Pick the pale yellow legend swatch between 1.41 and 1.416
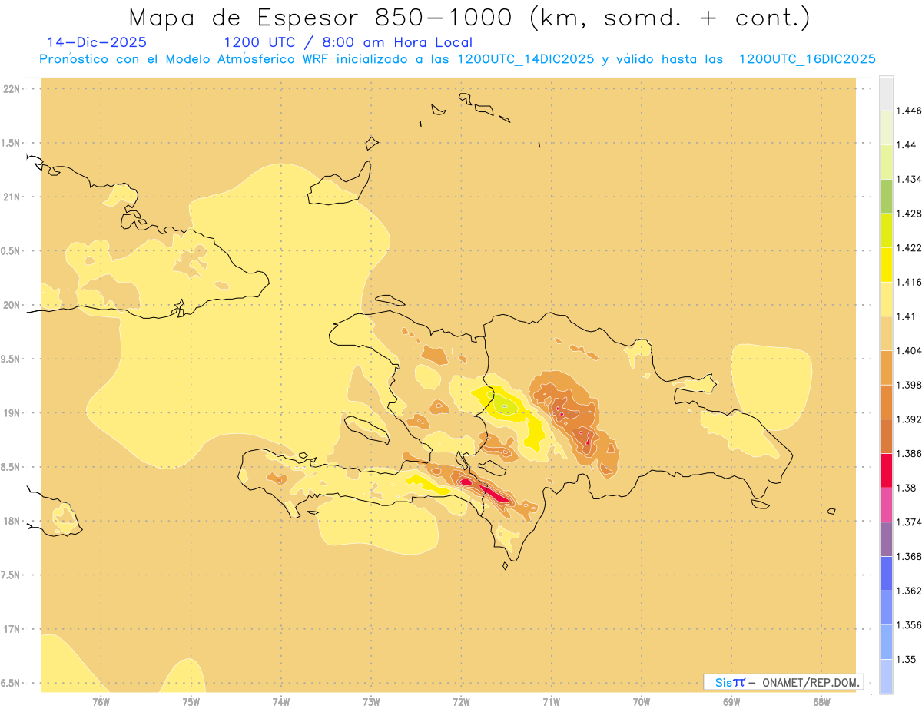 [x=886, y=300]
